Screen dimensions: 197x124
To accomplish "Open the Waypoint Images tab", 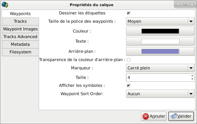I will [x=20, y=29].
